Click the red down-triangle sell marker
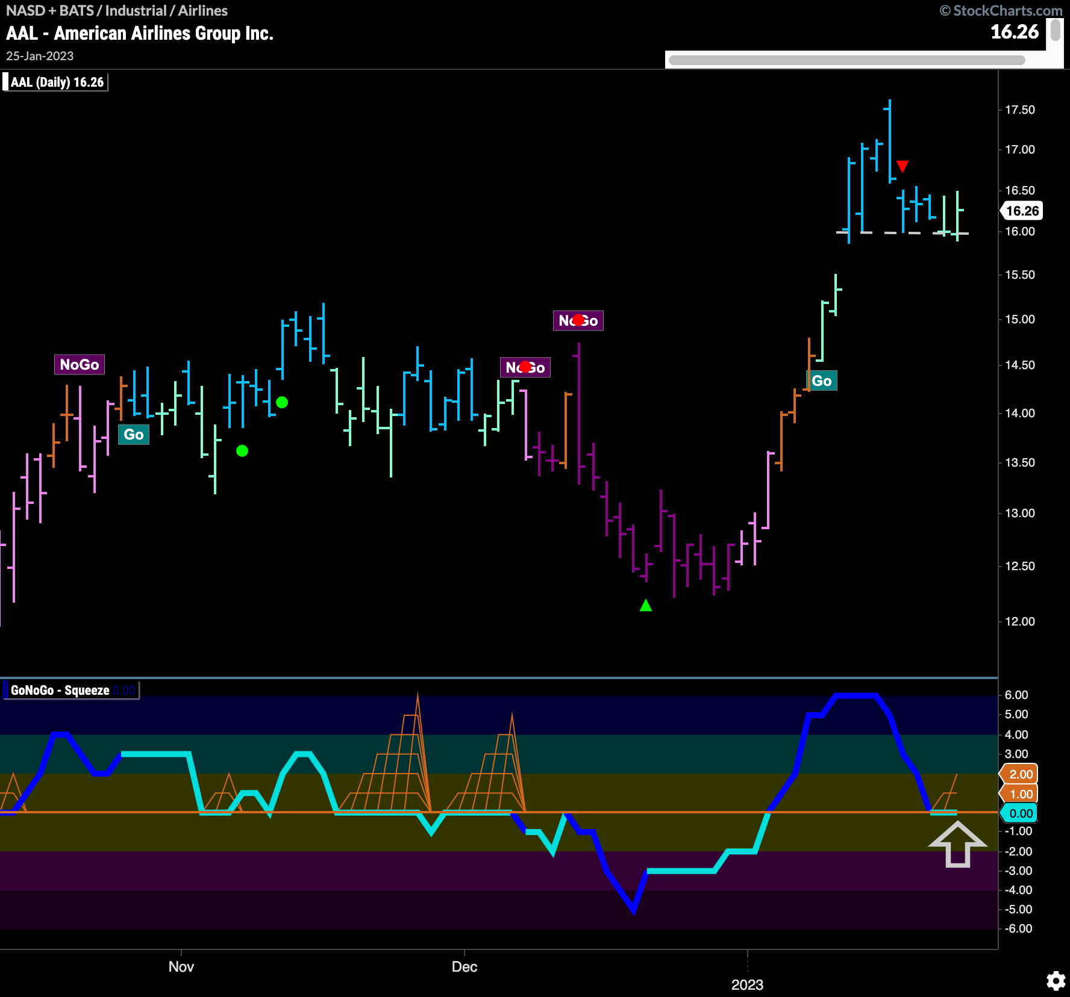The image size is (1070, 997). [902, 166]
